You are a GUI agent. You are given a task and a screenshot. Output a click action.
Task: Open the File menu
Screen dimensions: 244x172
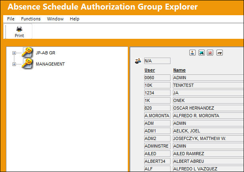(11, 19)
